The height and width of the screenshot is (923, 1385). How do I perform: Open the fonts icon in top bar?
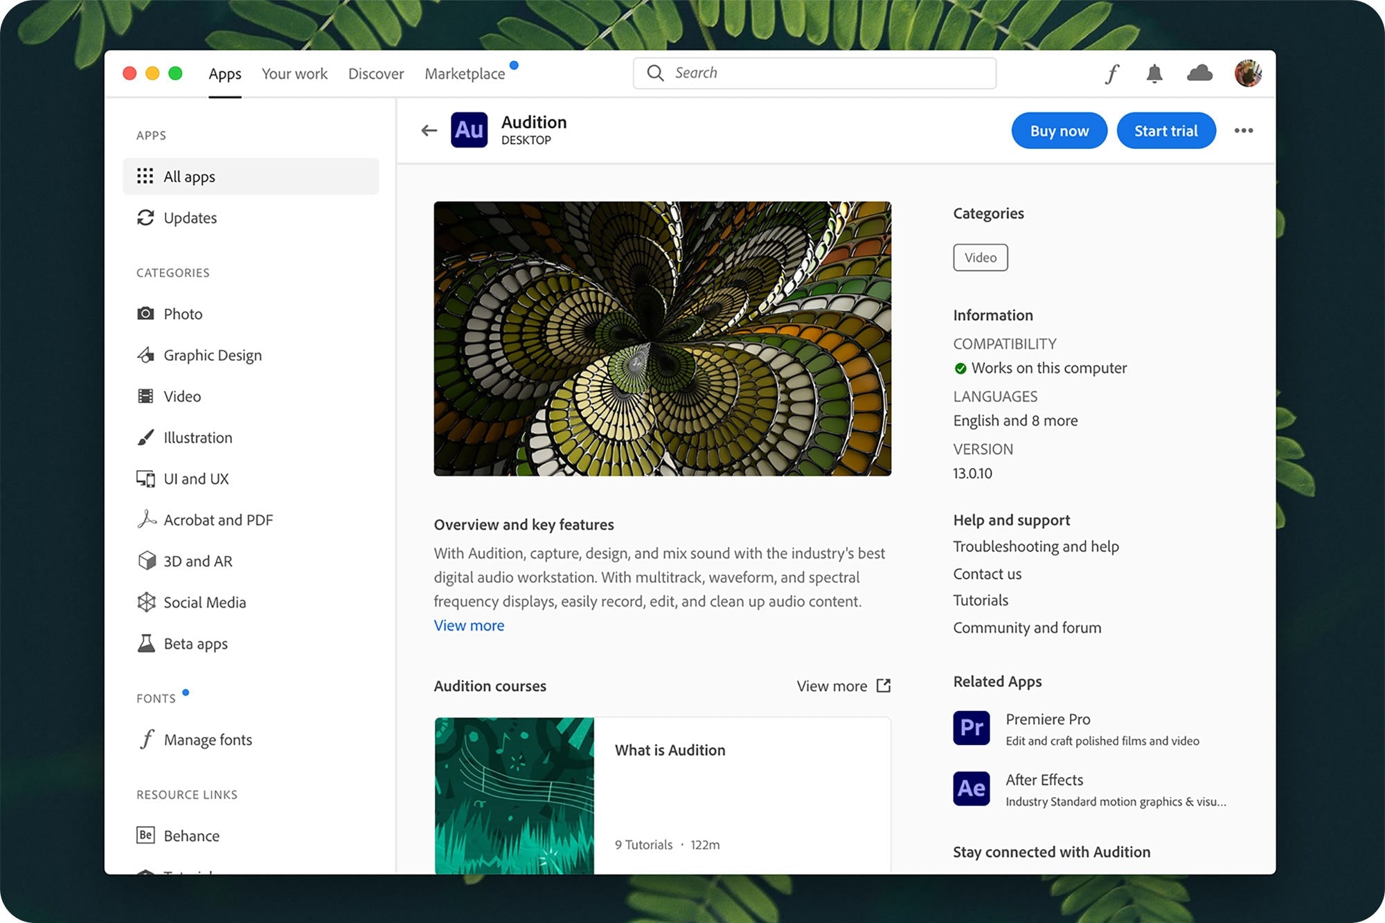[1111, 73]
